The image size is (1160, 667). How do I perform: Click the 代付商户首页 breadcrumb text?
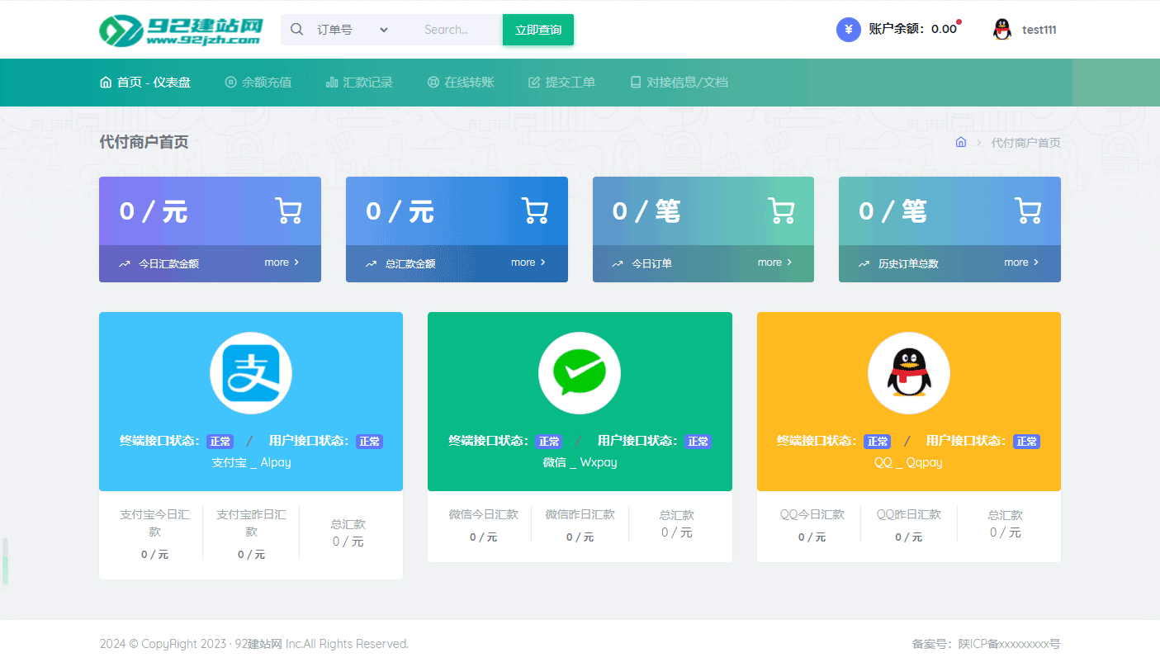pos(1026,143)
